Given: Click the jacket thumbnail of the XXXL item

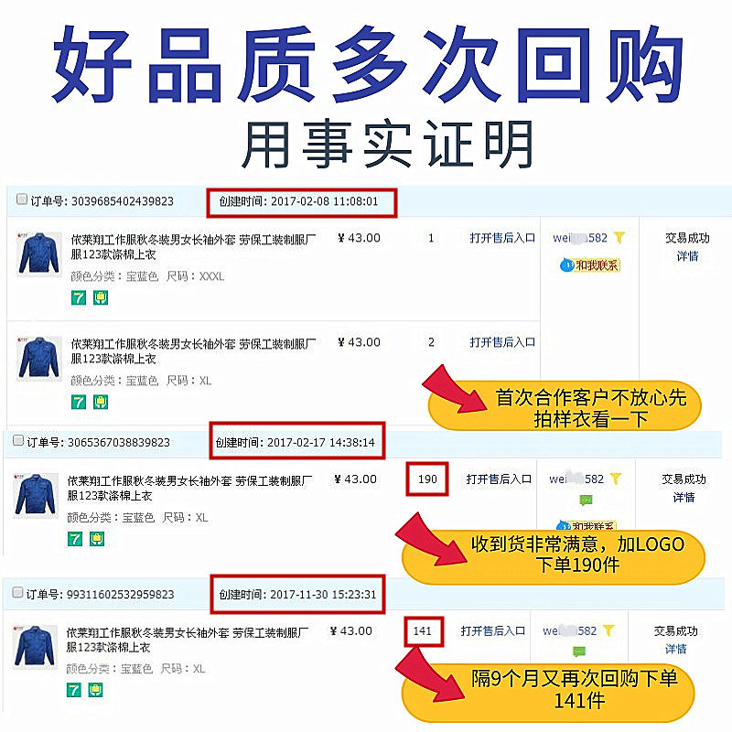Looking at the screenshot, I should tap(39, 254).
